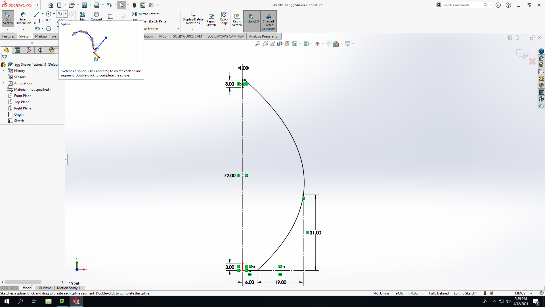Open the SOLIDWORKS CAM tab
Screen dimensions: 545x307
(x=188, y=36)
